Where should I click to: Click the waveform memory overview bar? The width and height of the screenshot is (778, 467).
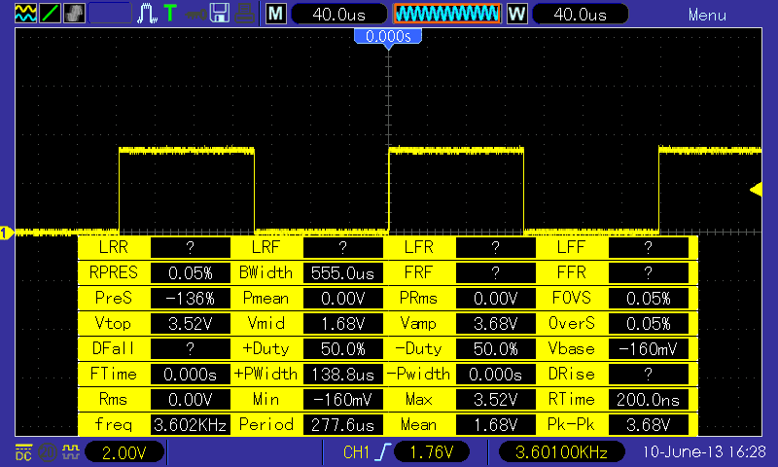[447, 14]
